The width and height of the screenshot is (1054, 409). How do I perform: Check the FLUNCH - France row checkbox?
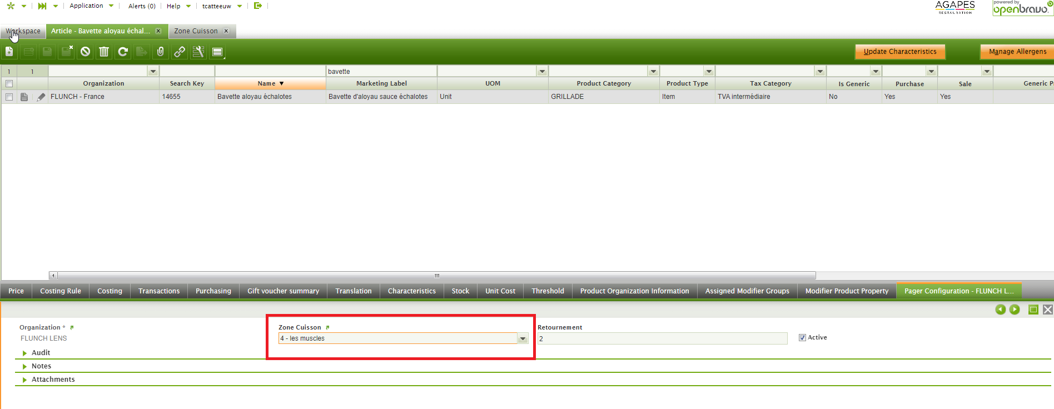tap(9, 97)
